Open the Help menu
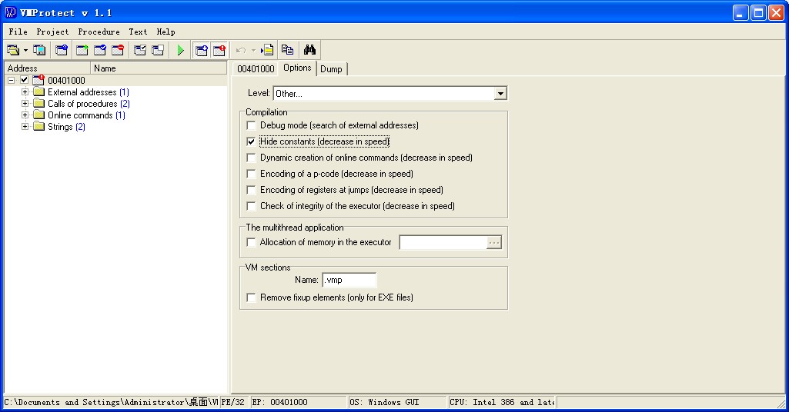 pyautogui.click(x=165, y=32)
